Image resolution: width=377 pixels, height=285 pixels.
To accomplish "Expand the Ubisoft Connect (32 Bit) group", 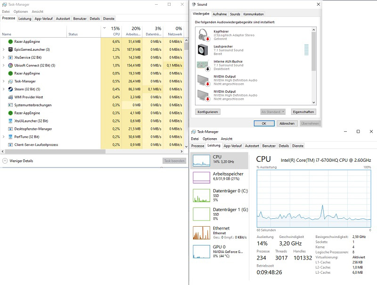I will point(3,65).
